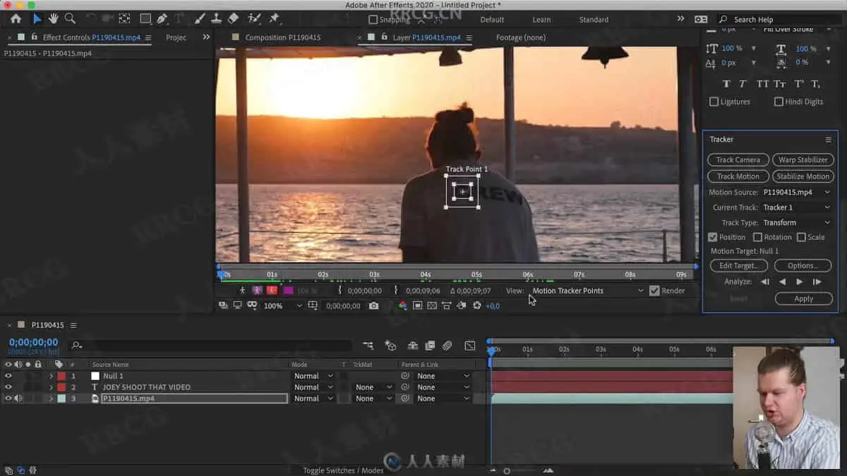The image size is (847, 476).
Task: Select the Clone Stamp tool
Action: [x=217, y=19]
